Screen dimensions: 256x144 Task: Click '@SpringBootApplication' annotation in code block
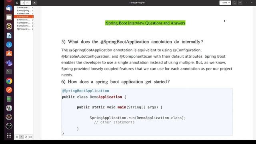(85, 91)
